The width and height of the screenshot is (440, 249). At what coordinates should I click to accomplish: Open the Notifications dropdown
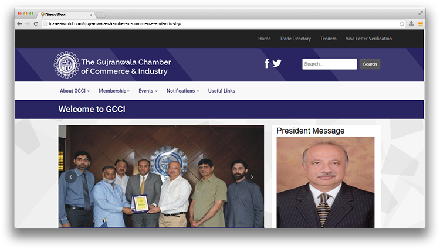[182, 91]
